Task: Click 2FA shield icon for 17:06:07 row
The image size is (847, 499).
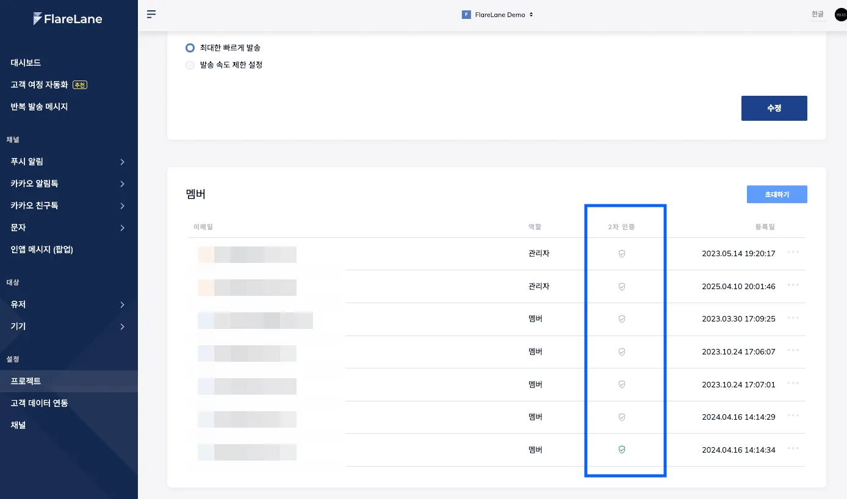Action: click(622, 352)
